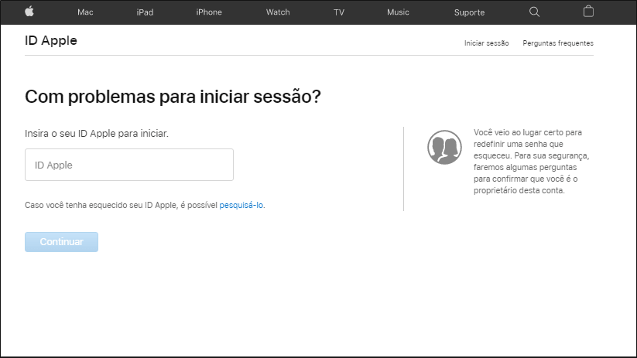
Task: Open the TV menu item
Action: pyautogui.click(x=339, y=12)
